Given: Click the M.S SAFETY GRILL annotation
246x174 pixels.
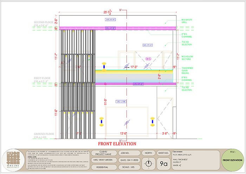Looking at the screenshot, I should click(187, 21).
